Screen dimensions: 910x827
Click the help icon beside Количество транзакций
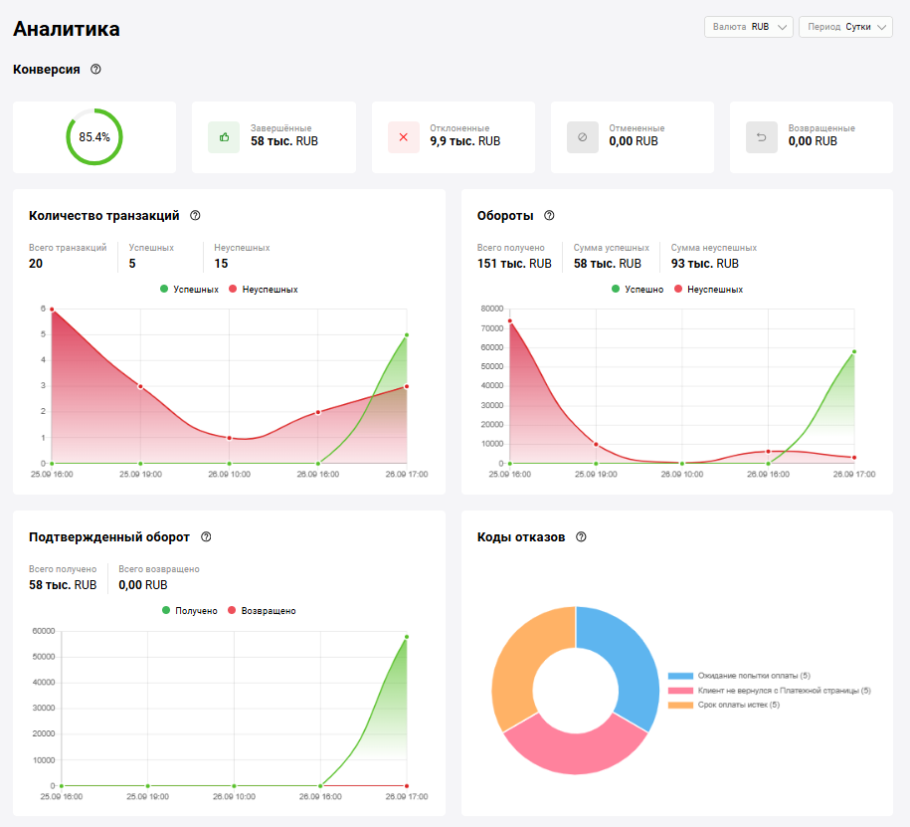195,215
